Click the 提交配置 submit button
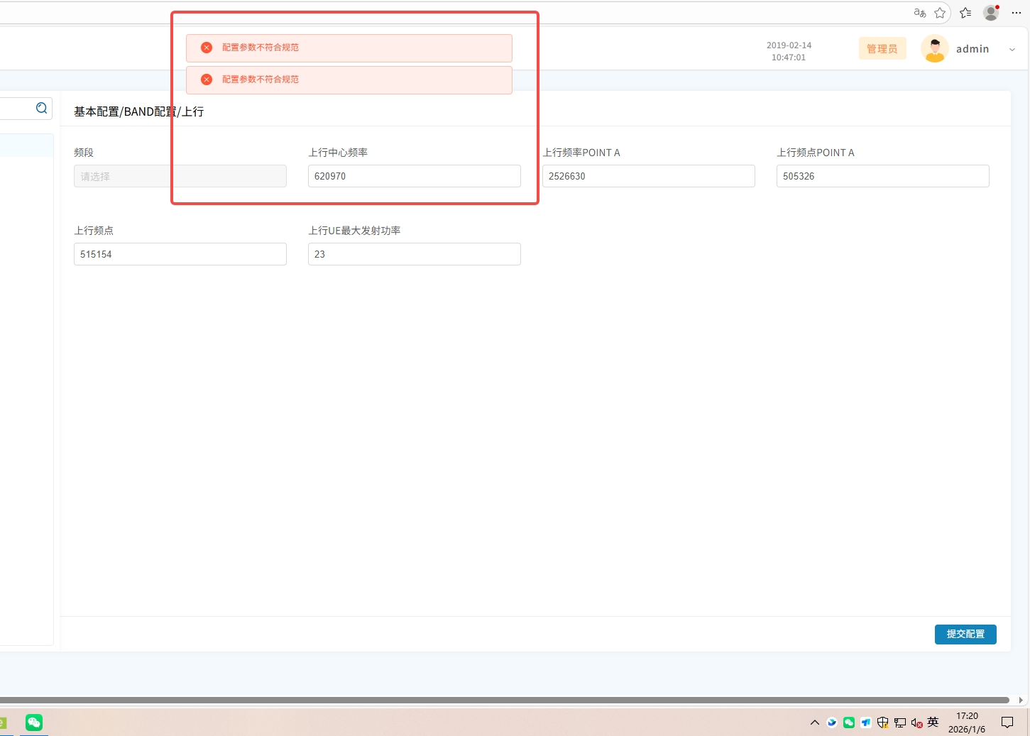Screen dimensions: 1030x736 coord(965,634)
